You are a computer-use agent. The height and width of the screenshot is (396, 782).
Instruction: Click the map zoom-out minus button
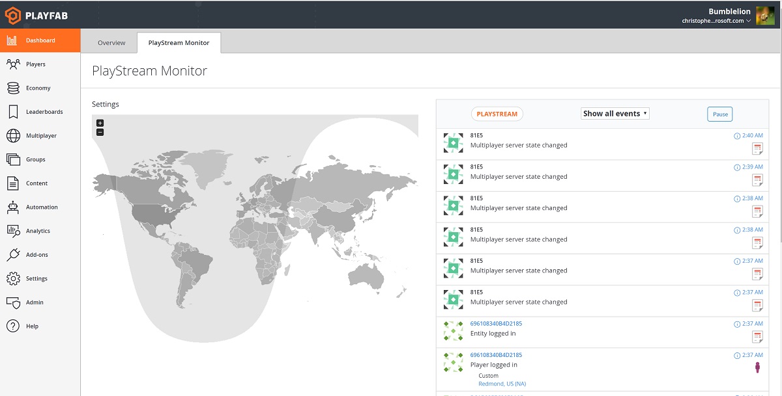pyautogui.click(x=100, y=132)
